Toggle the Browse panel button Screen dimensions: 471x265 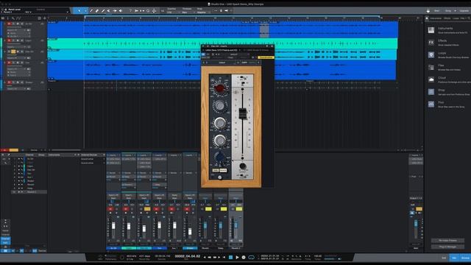tap(465, 258)
